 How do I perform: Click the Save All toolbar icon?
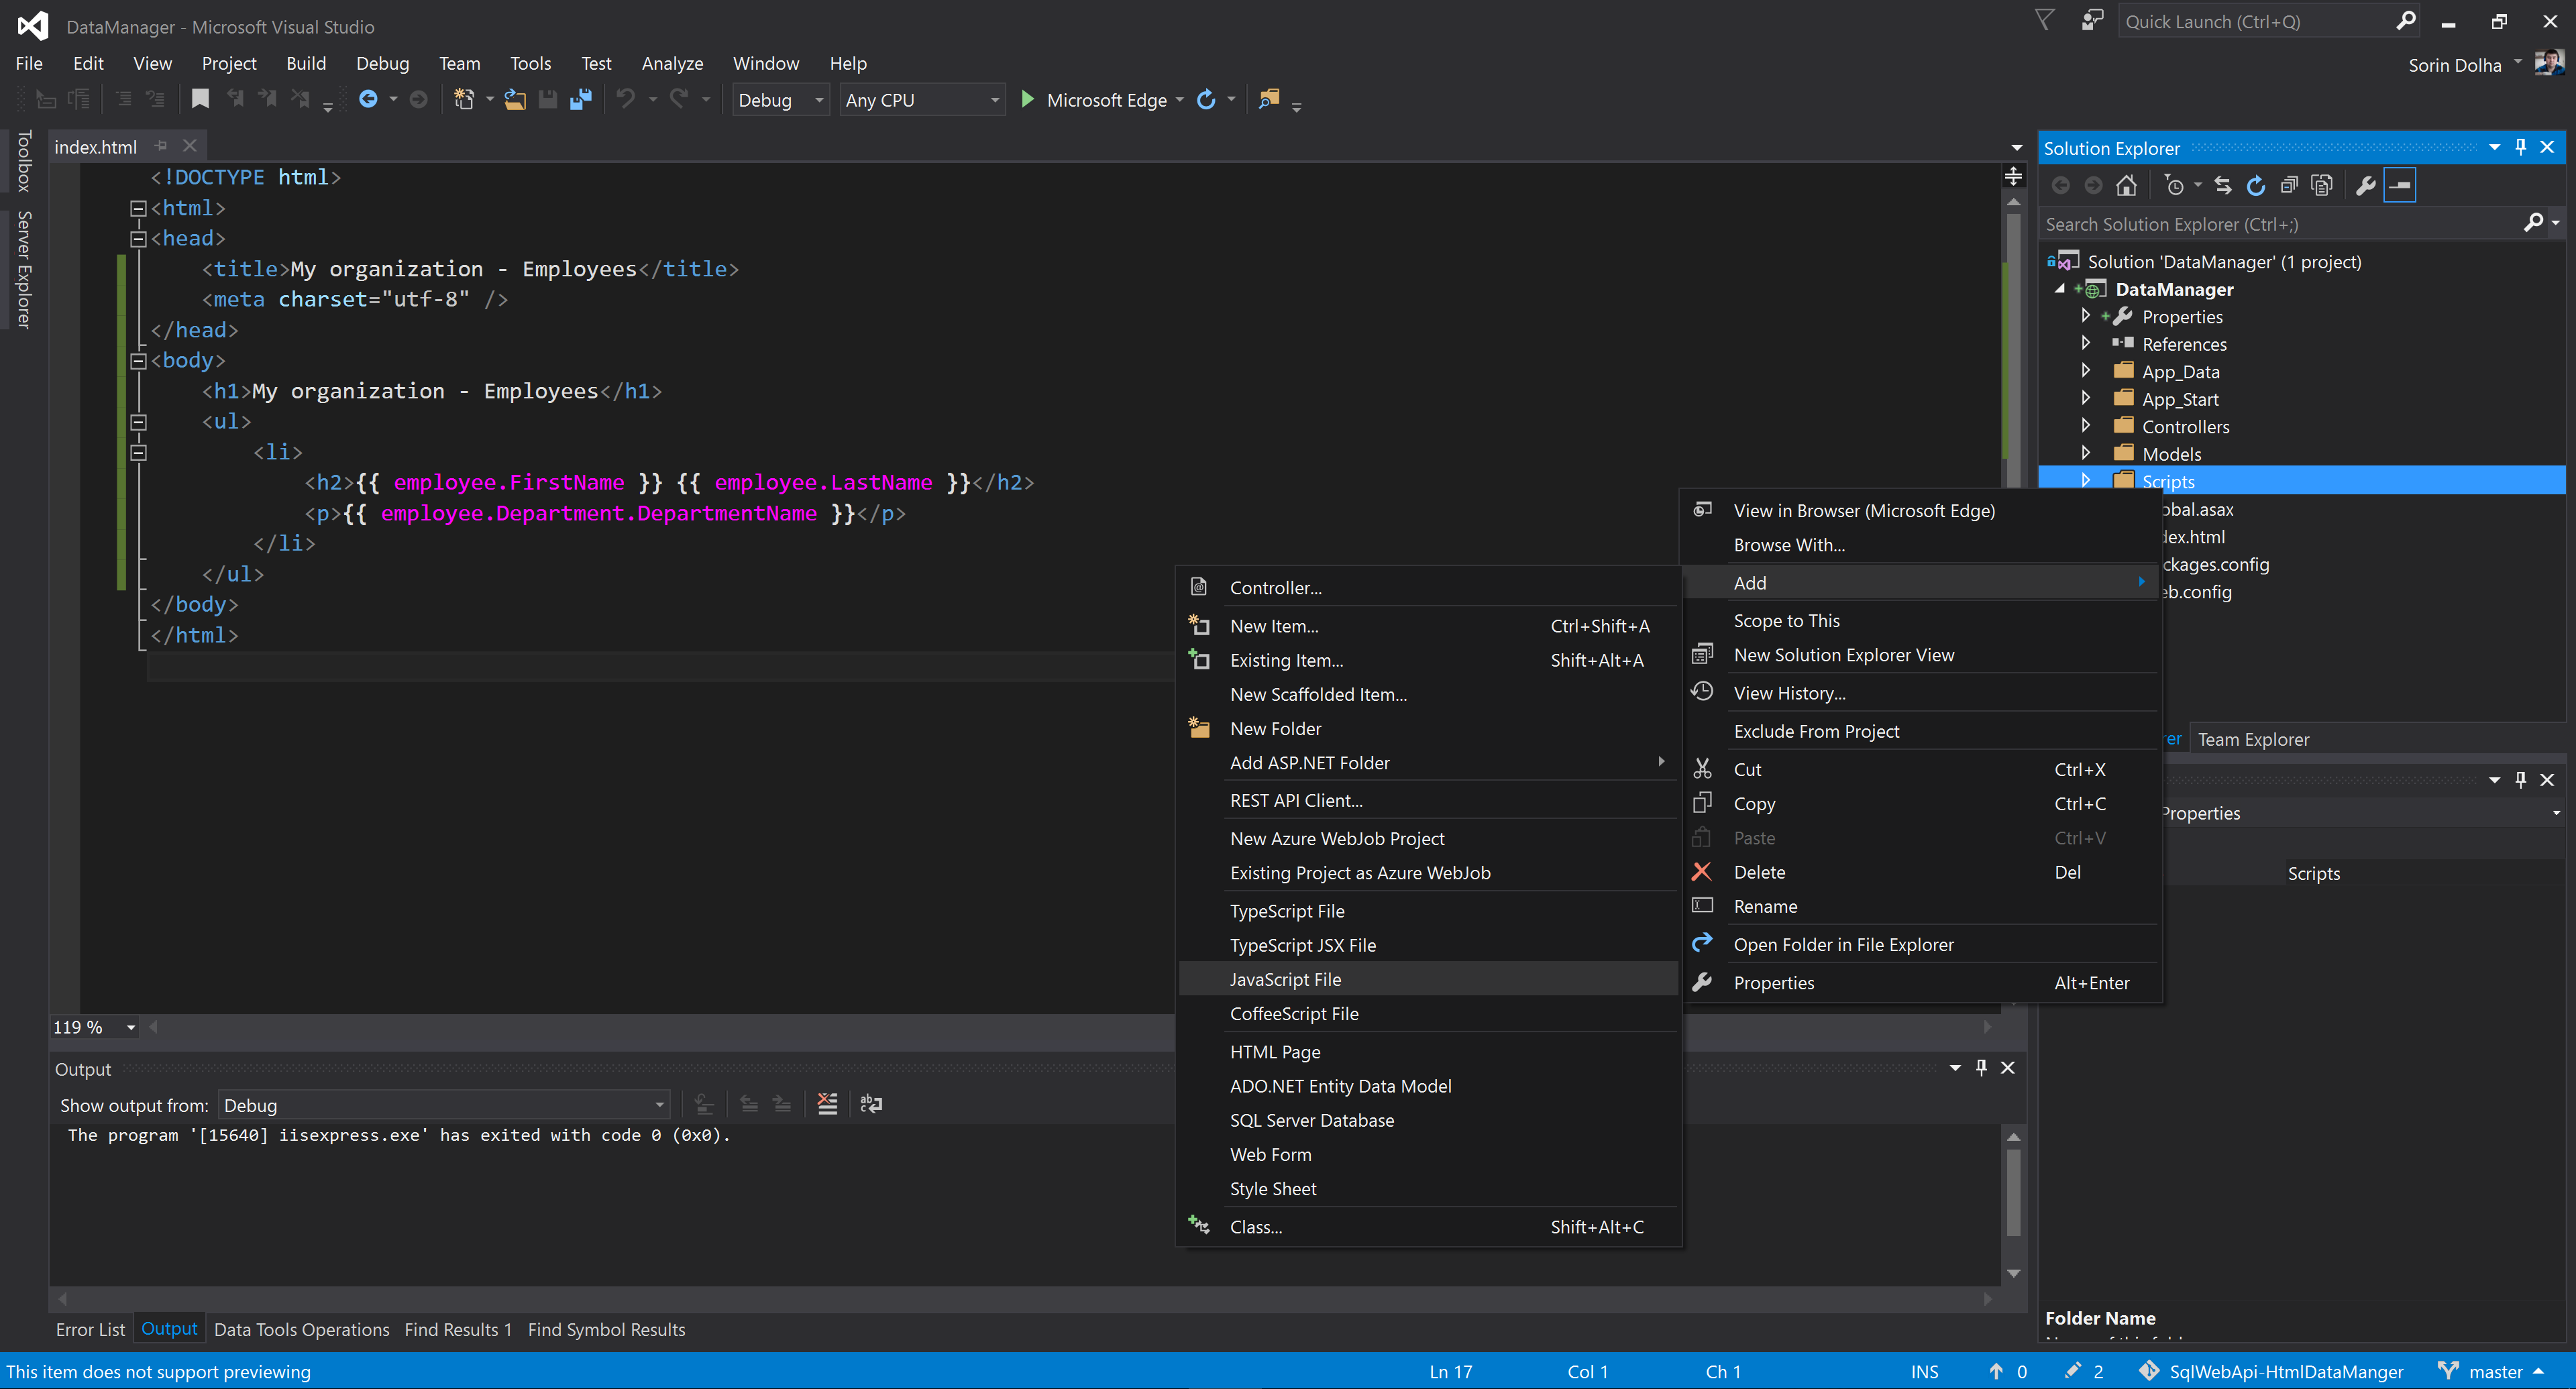[x=580, y=99]
